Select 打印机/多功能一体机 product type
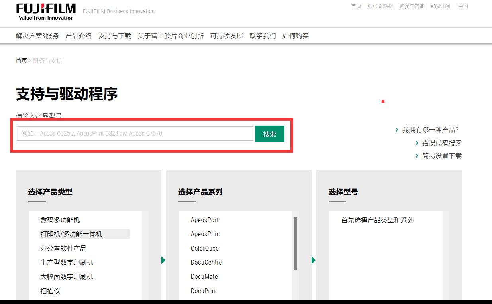This screenshot has height=304, width=492. pyautogui.click(x=72, y=234)
